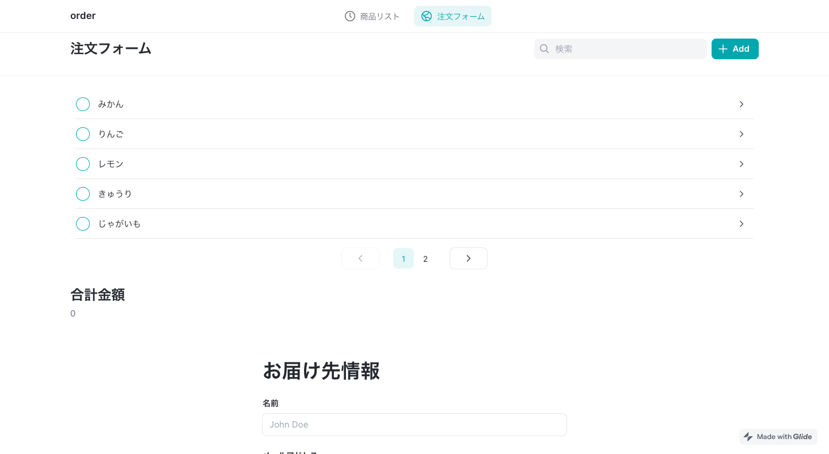
Task: Click the clock icon beside 商品リスト
Action: click(349, 16)
